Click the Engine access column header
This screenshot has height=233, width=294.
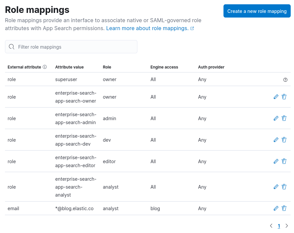point(164,67)
